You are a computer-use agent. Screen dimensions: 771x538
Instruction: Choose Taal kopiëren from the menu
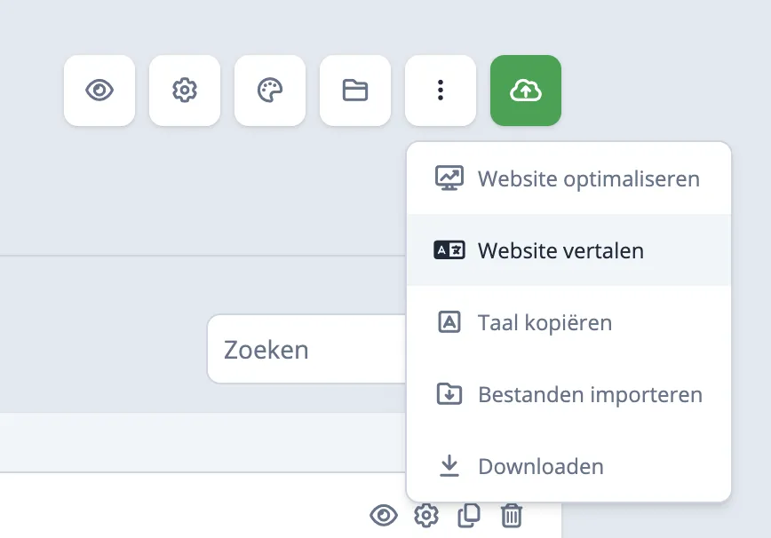point(544,322)
